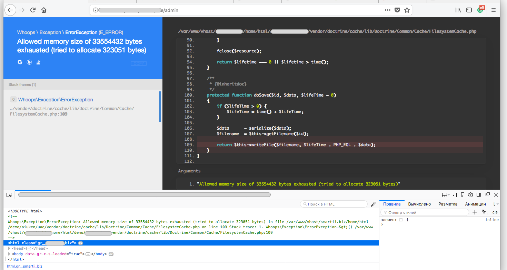Click the html.gr__smartii_biz breadcrumb
Screen dimensions: 507x270
pyautogui.click(x=24, y=266)
